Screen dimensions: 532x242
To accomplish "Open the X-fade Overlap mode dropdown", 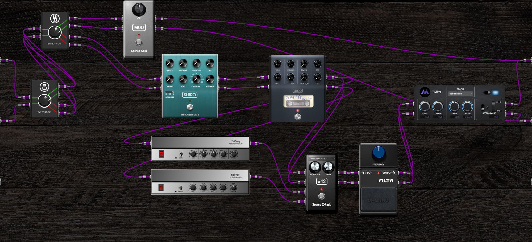I will pos(322,158).
